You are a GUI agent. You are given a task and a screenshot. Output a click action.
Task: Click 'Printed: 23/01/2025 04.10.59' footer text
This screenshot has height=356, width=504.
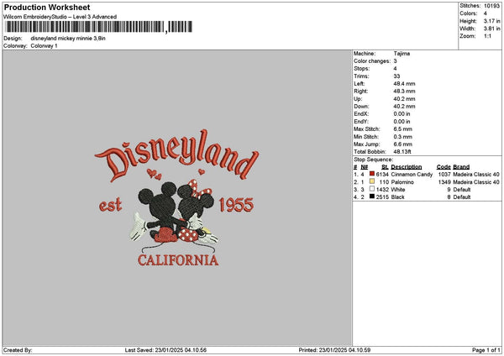point(334,350)
